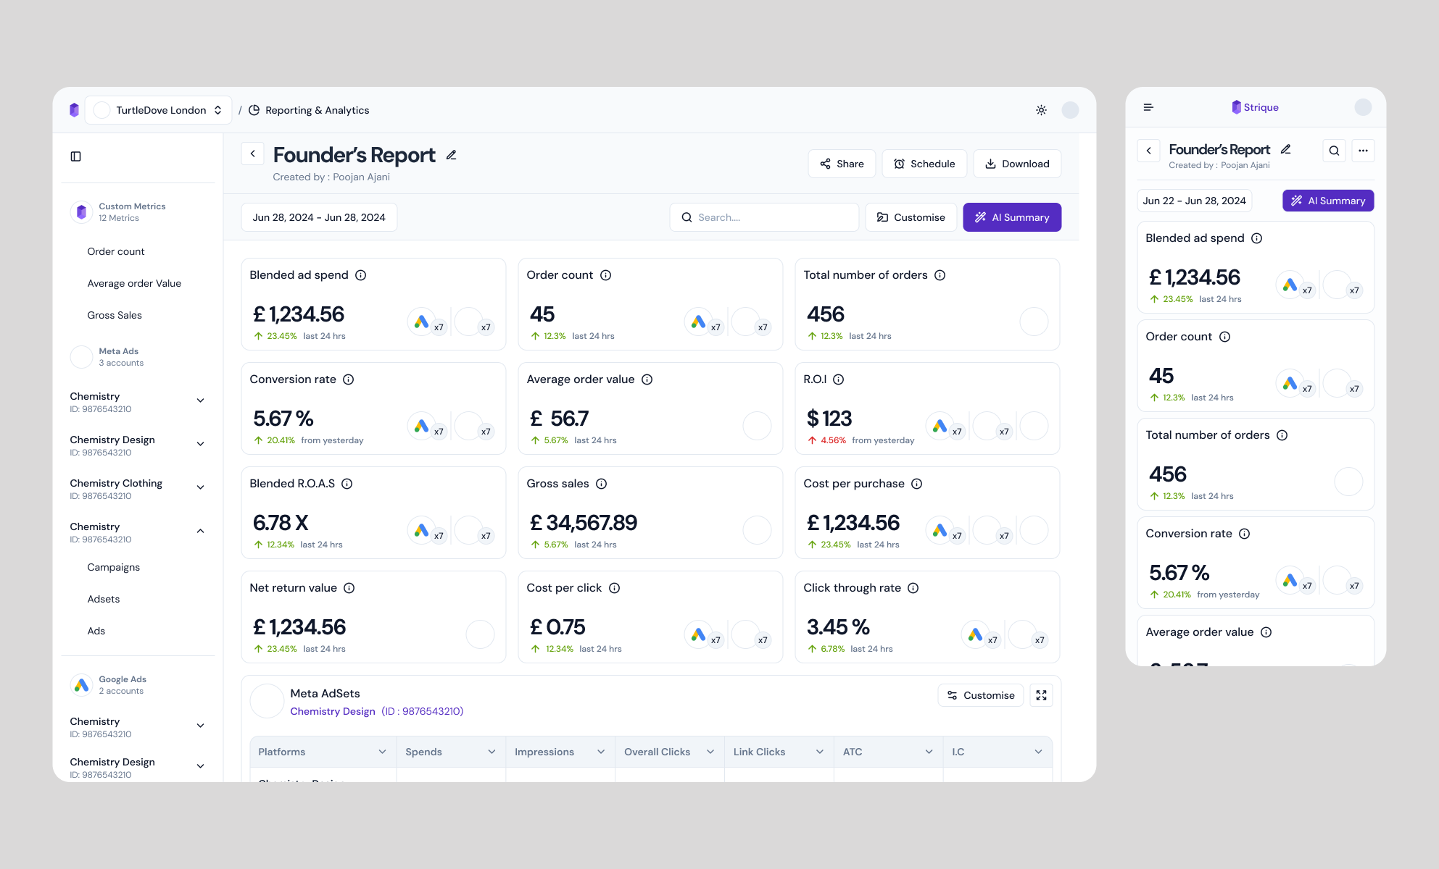Click the Schedule button

(x=924, y=164)
